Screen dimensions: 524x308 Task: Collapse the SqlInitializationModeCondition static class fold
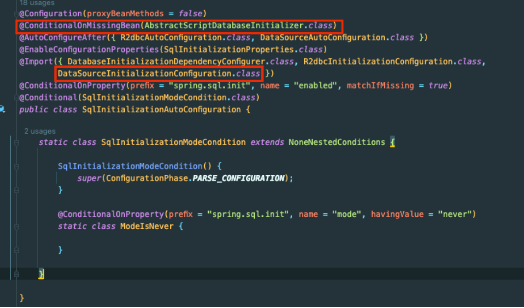16,142
